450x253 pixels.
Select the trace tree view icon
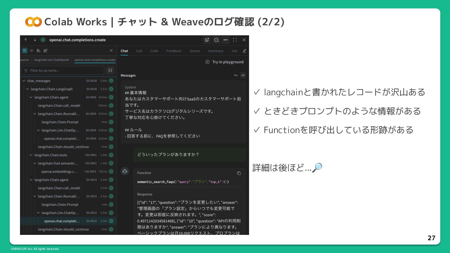[24, 51]
